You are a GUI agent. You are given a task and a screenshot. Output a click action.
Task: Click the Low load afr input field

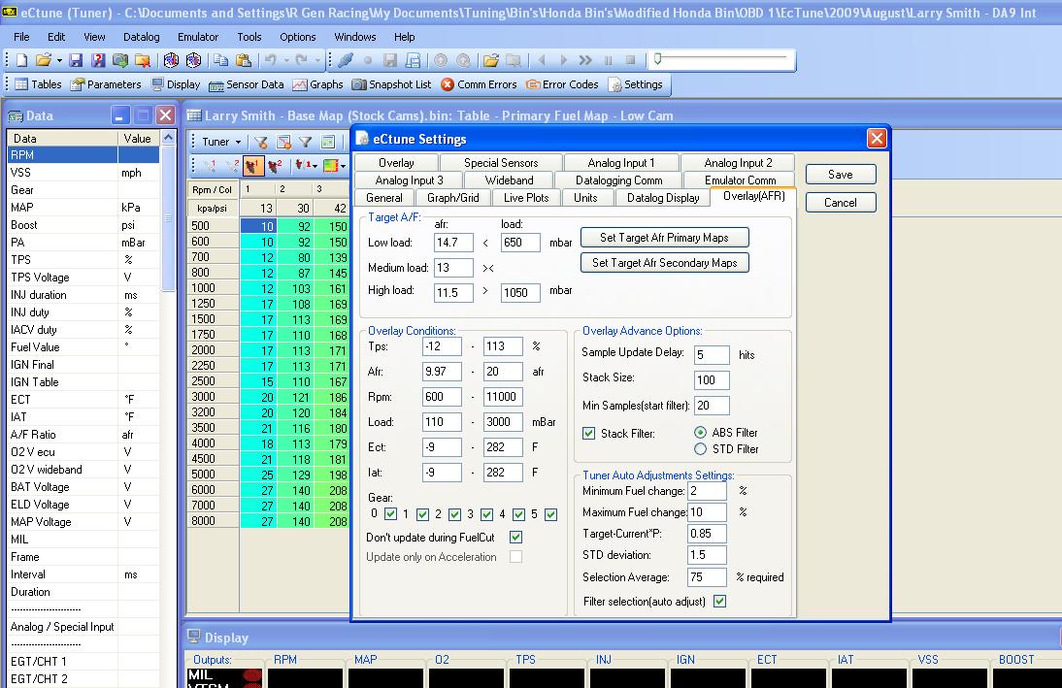(x=453, y=243)
